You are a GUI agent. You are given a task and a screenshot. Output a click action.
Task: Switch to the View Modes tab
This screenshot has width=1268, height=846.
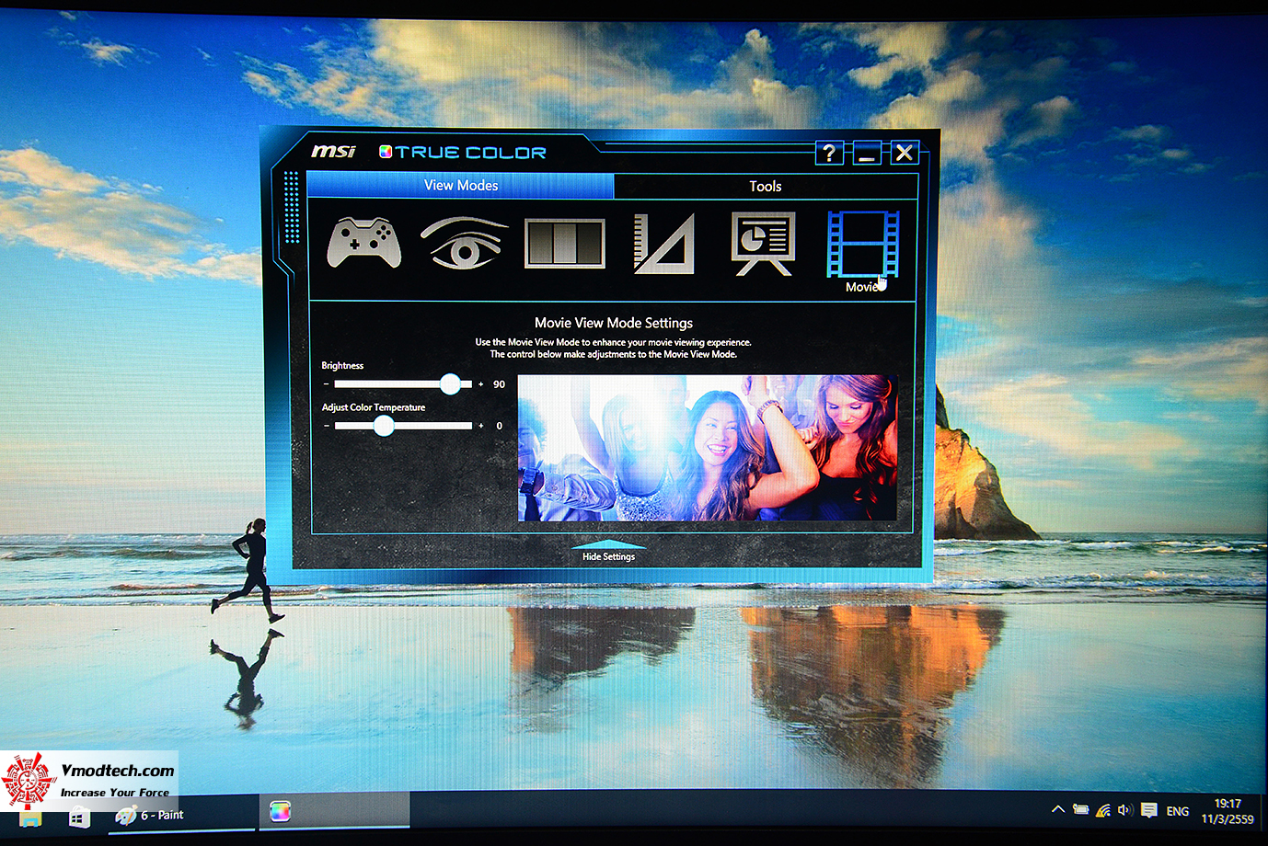tap(460, 186)
